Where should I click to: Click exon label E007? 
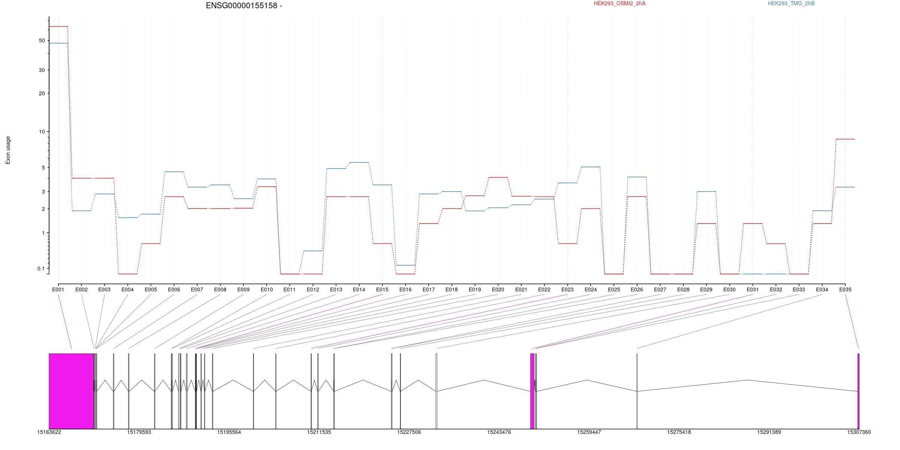pos(197,289)
